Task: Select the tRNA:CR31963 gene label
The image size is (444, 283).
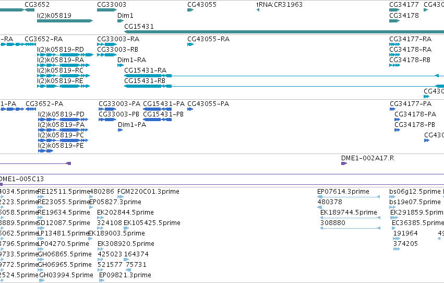Action: [x=280, y=5]
